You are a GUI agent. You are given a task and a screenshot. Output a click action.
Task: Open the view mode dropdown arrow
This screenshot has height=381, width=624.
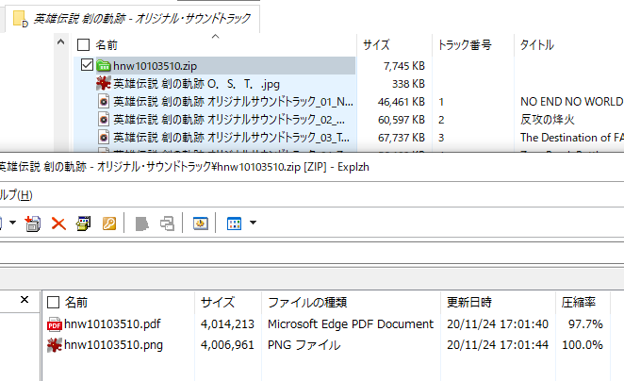click(253, 223)
